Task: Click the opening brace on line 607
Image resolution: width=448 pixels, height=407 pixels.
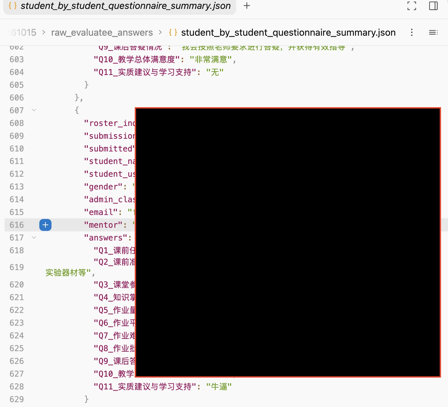Action: (x=77, y=110)
